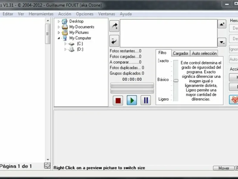Click the left panel scroll up arrow

pyautogui.click(x=48, y=21)
